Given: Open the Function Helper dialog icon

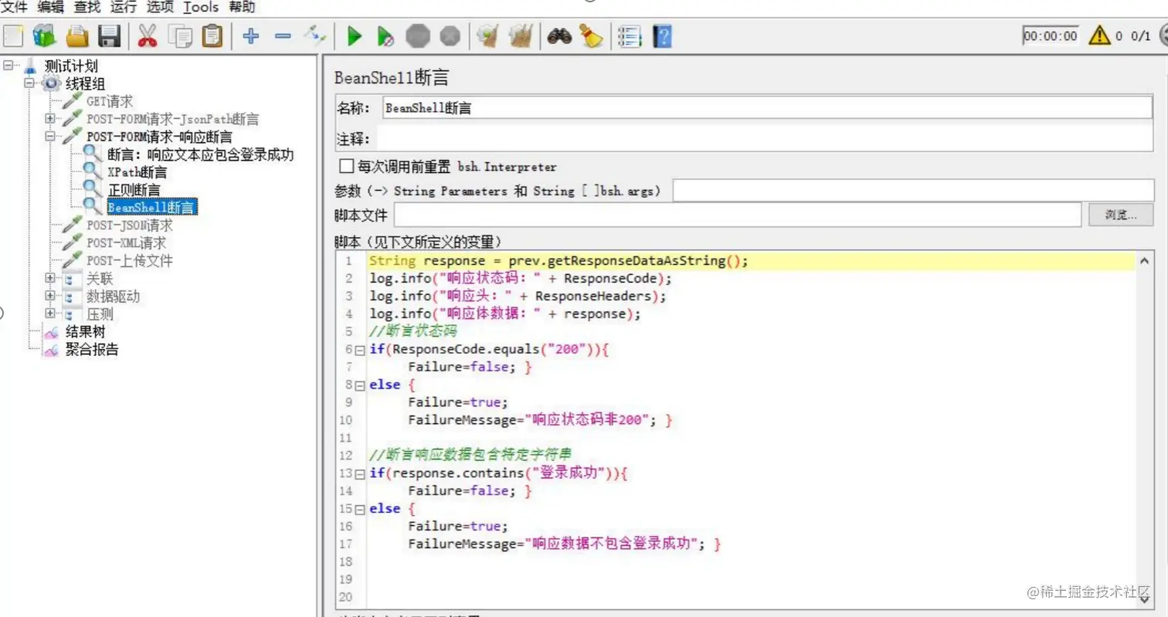Looking at the screenshot, I should pos(630,36).
